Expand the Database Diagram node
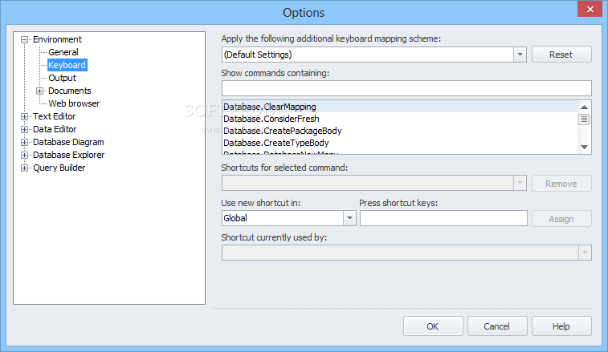Viewport: 608px width, 352px height. pos(25,142)
